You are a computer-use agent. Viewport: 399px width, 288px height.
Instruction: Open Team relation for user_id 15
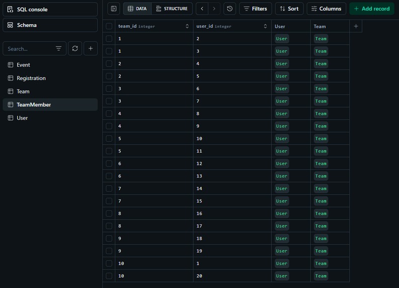[x=321, y=201]
